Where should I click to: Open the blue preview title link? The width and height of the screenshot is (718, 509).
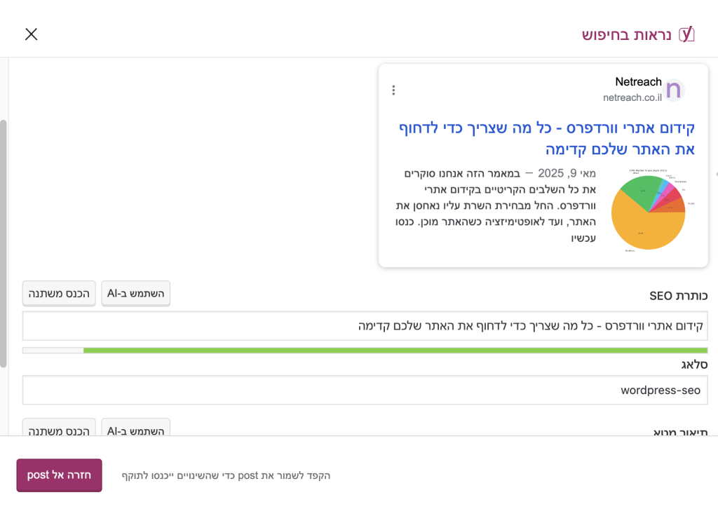547,138
